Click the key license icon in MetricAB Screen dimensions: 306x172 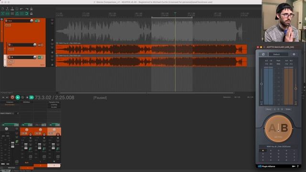coord(293,166)
